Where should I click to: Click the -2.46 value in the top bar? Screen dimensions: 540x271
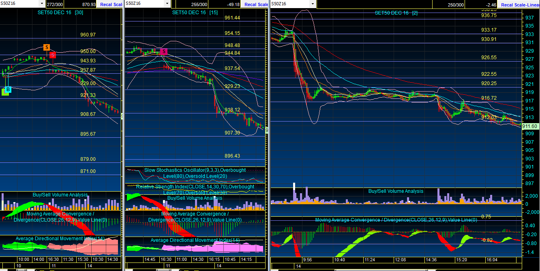[491, 4]
